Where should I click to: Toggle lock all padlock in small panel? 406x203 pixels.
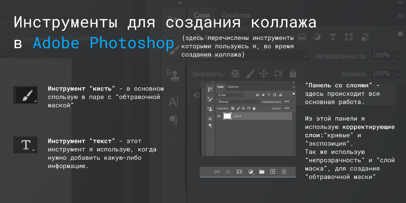pos(254,108)
